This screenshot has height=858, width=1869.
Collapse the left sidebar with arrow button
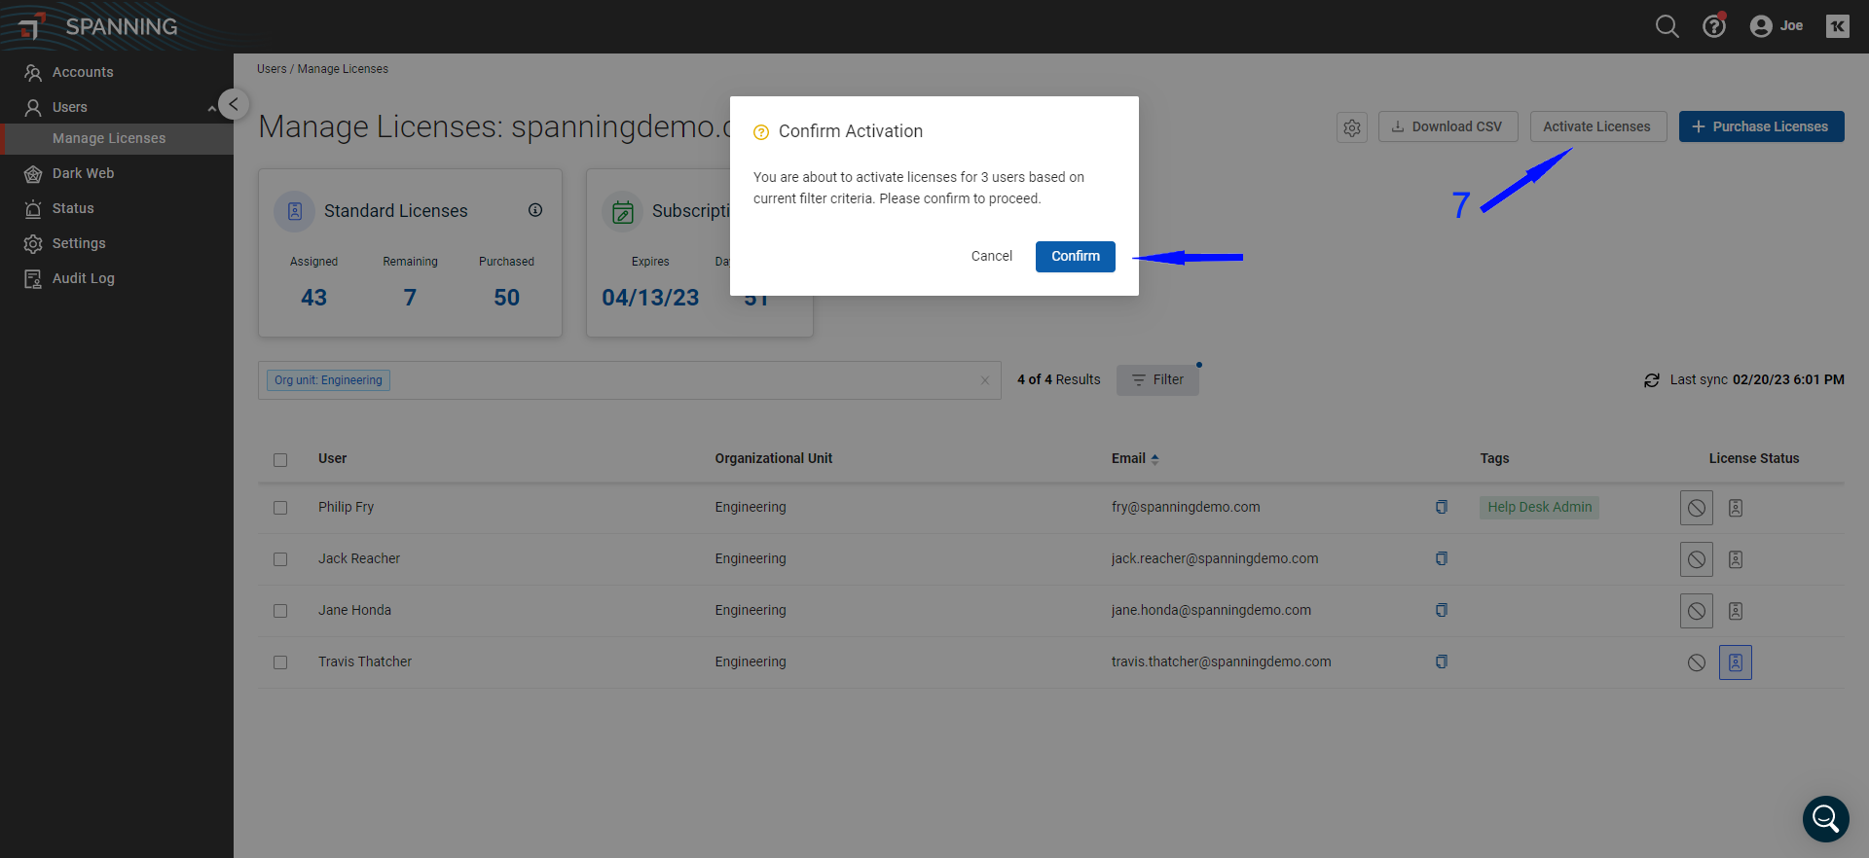tap(234, 104)
